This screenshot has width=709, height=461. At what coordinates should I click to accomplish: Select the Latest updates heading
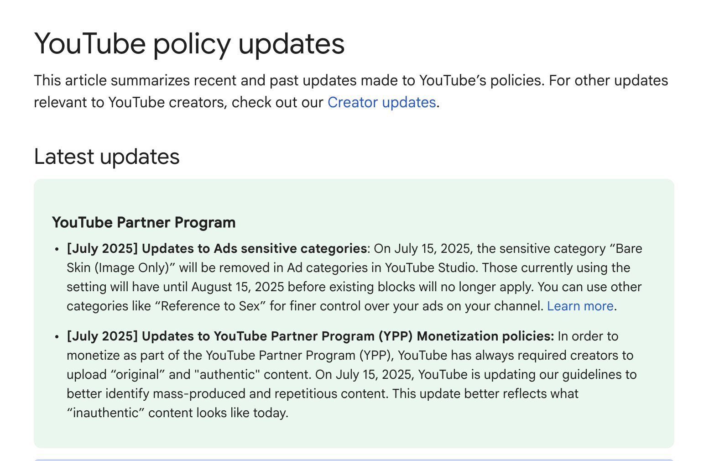(107, 157)
